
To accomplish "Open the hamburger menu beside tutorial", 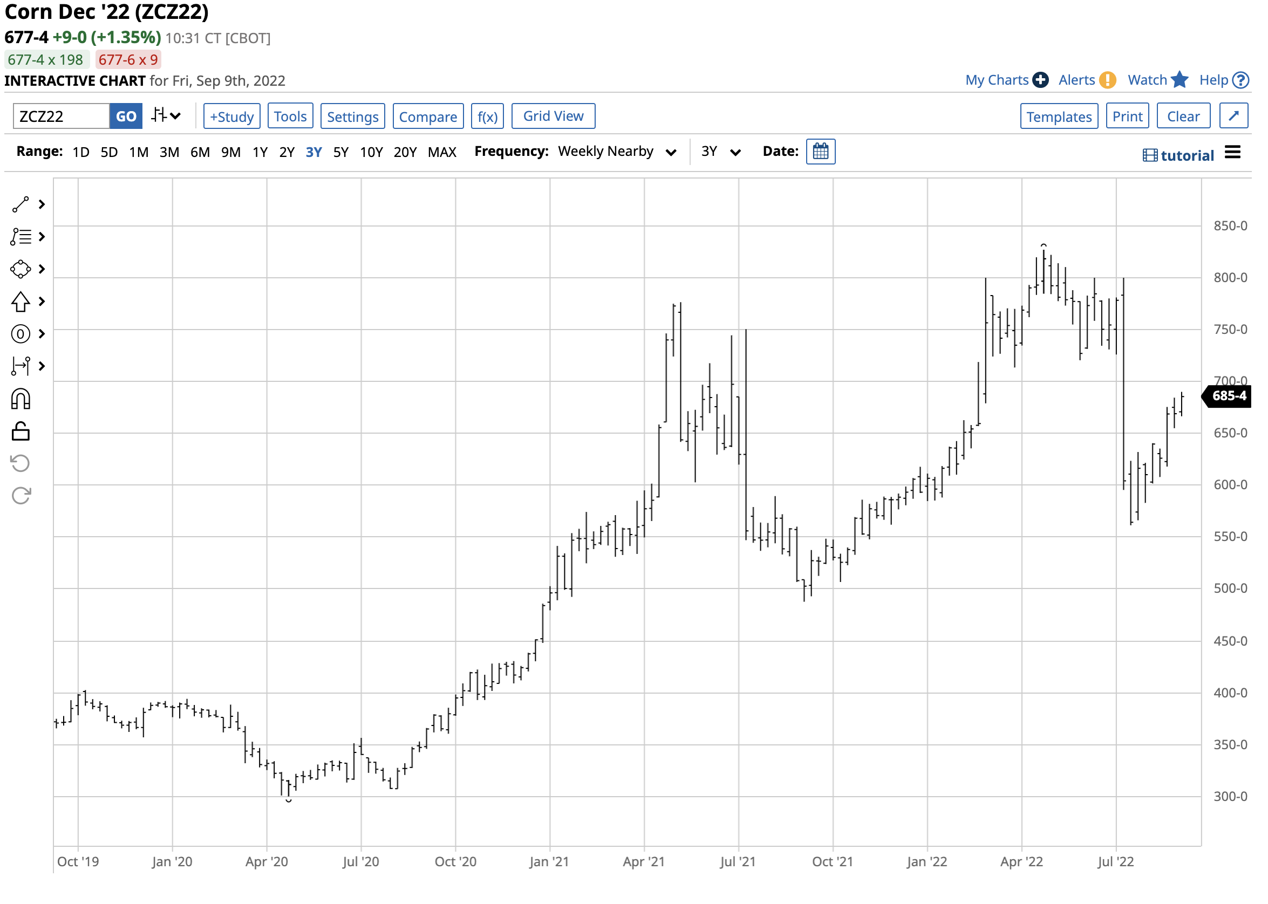I will click(x=1232, y=153).
